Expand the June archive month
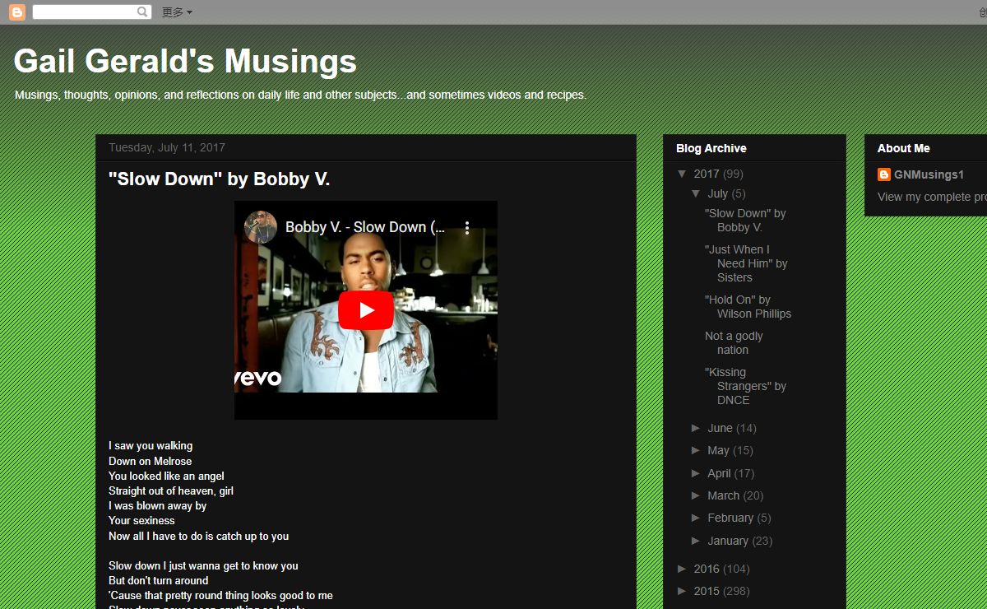This screenshot has height=609, width=987. coord(696,428)
